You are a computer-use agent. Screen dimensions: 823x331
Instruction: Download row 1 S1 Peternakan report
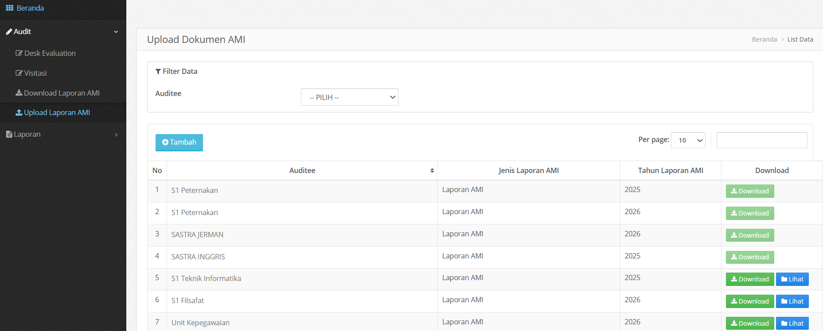(750, 191)
